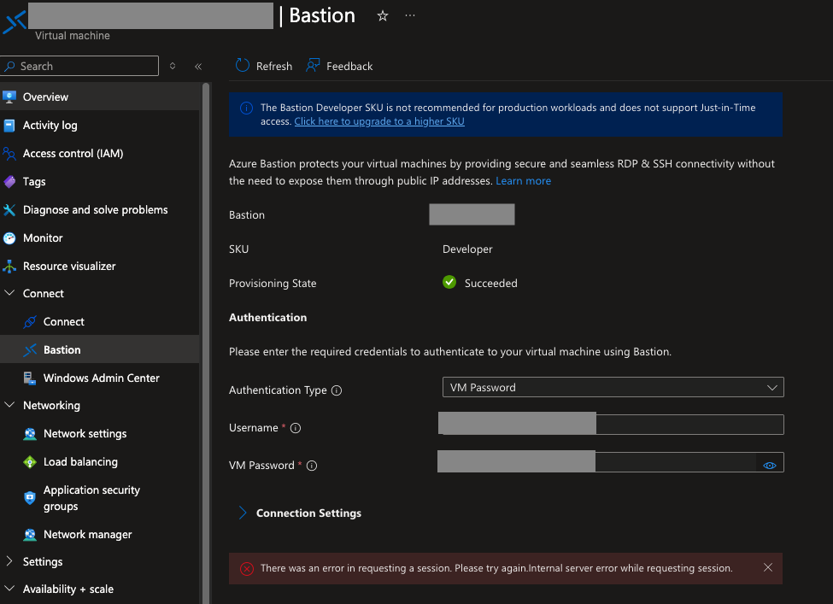Click info icon beside Authentication Type
Viewport: 833px width, 604px height.
[337, 390]
